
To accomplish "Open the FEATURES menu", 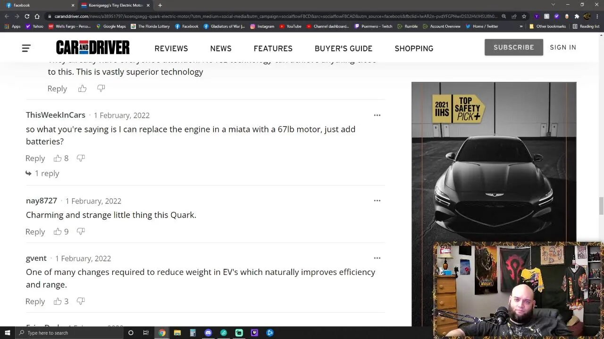I will (x=273, y=48).
